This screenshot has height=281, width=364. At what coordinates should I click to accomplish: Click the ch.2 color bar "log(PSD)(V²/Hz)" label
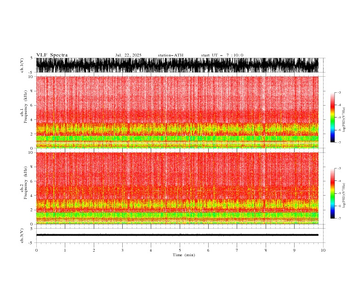click(344, 196)
